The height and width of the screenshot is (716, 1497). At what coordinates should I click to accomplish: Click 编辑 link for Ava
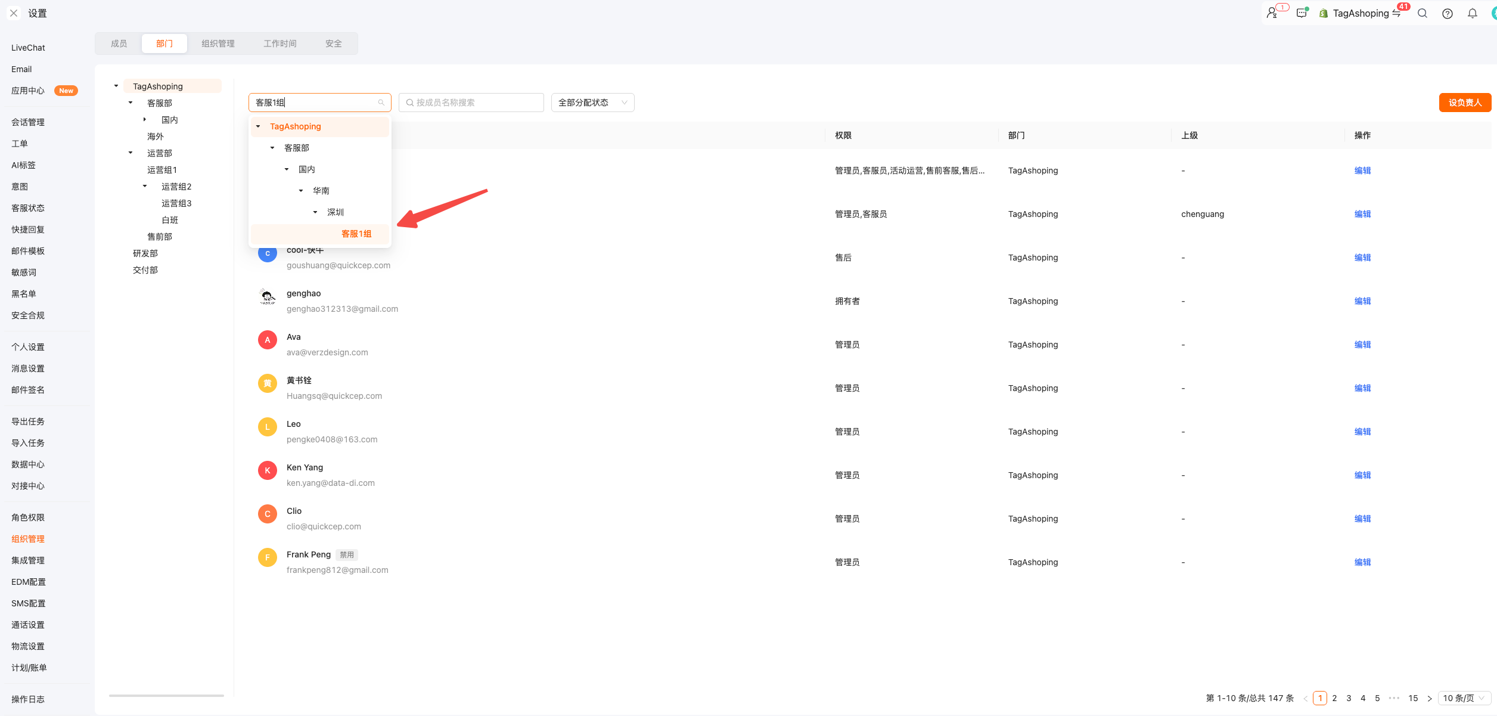(x=1362, y=345)
